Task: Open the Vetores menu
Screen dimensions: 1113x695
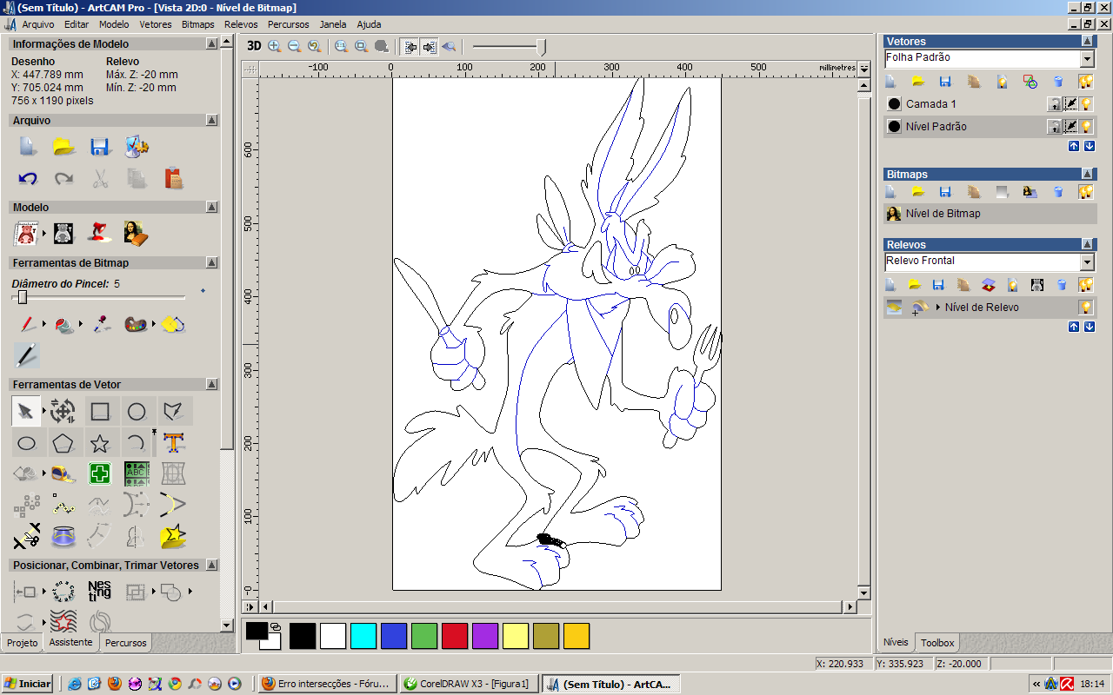Action: 156,24
